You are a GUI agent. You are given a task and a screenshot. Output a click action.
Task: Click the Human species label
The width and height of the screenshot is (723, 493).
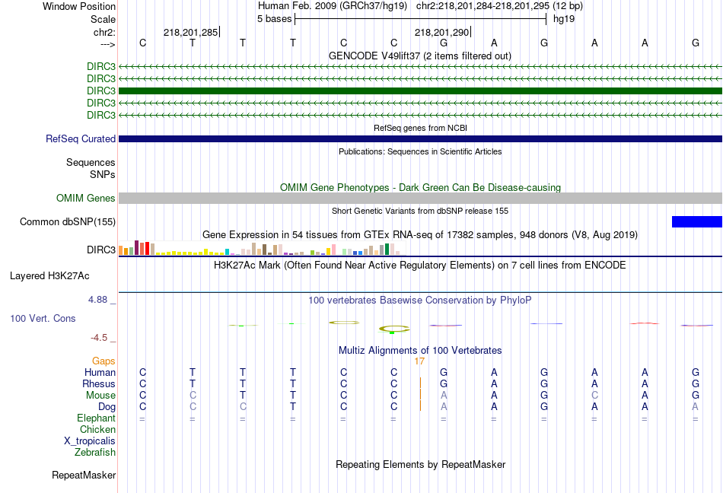click(100, 372)
